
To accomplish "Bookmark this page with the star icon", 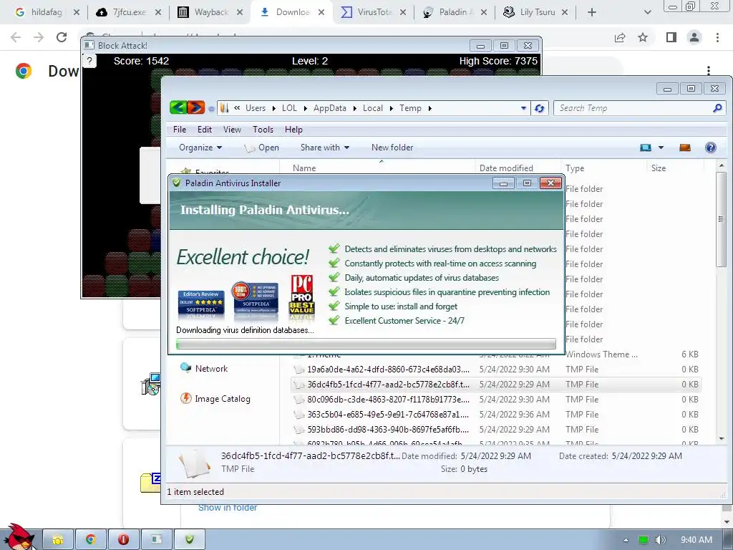I will 643,37.
